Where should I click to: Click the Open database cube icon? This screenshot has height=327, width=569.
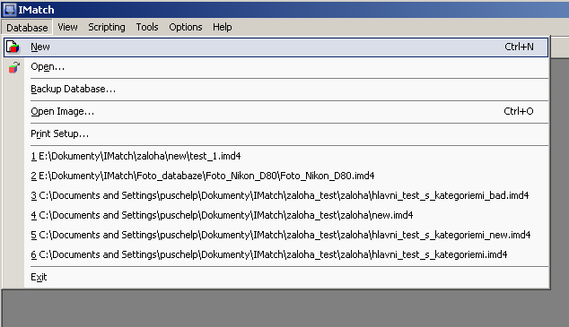14,67
